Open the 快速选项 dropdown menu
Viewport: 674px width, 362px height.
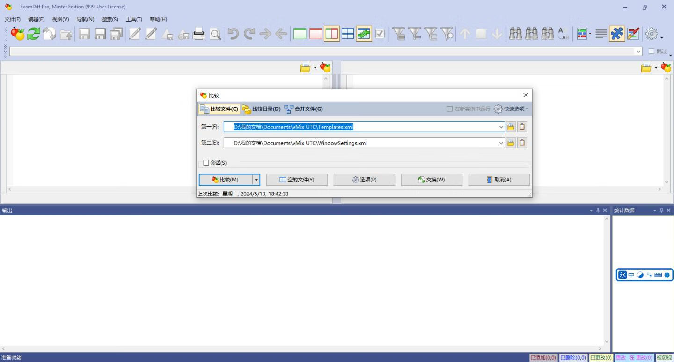click(511, 109)
